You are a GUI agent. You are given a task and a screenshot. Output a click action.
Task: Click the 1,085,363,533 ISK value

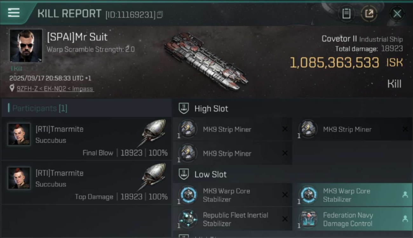tap(334, 63)
